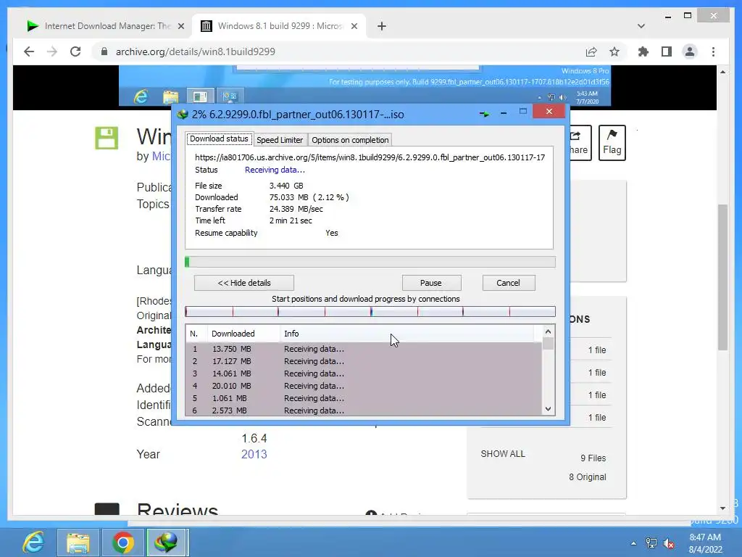
Task: Select connection row 6 with 2.573 MB
Action: [364, 410]
